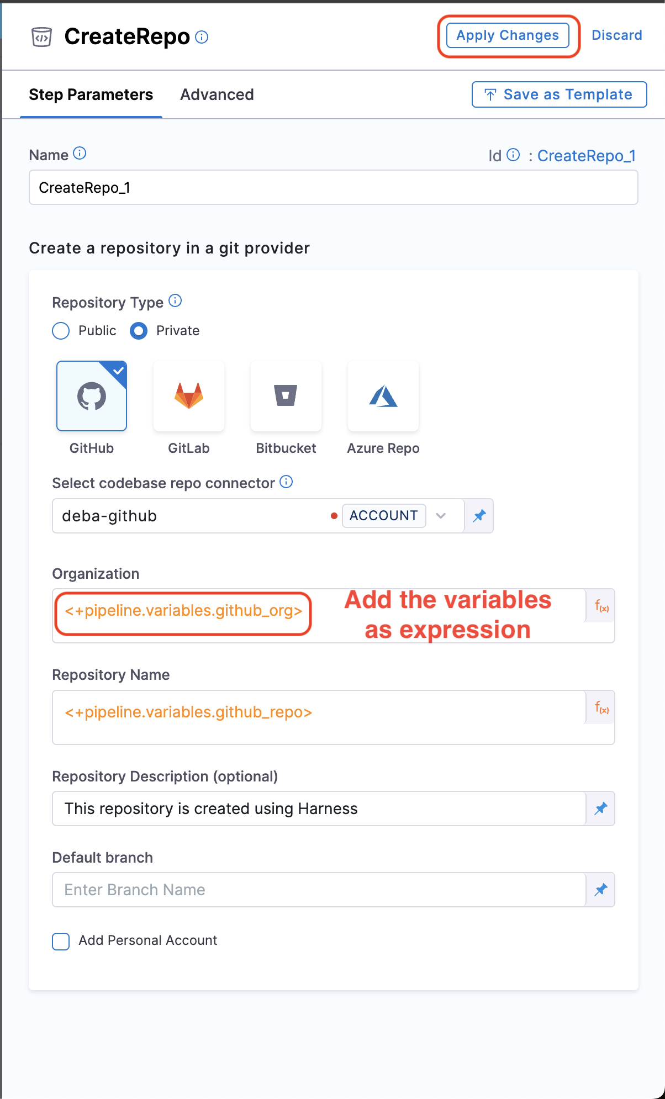Select the GitHub provider icon
The image size is (665, 1099).
(92, 396)
